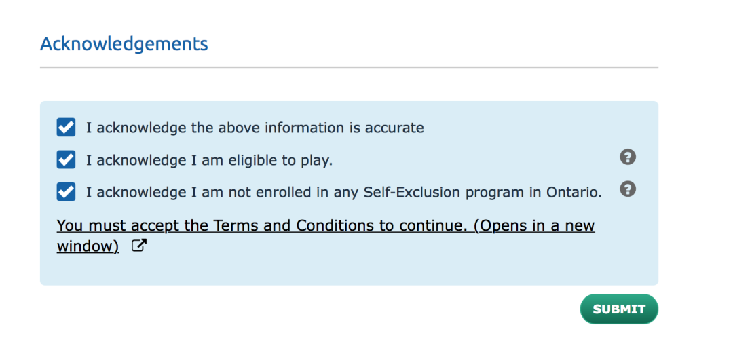Click the external link icon after 'window)'

[138, 246]
